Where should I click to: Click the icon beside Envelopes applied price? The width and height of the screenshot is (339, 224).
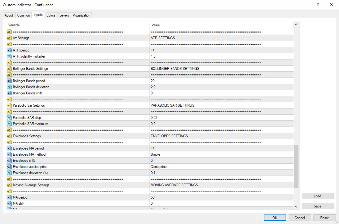[x=9, y=167]
